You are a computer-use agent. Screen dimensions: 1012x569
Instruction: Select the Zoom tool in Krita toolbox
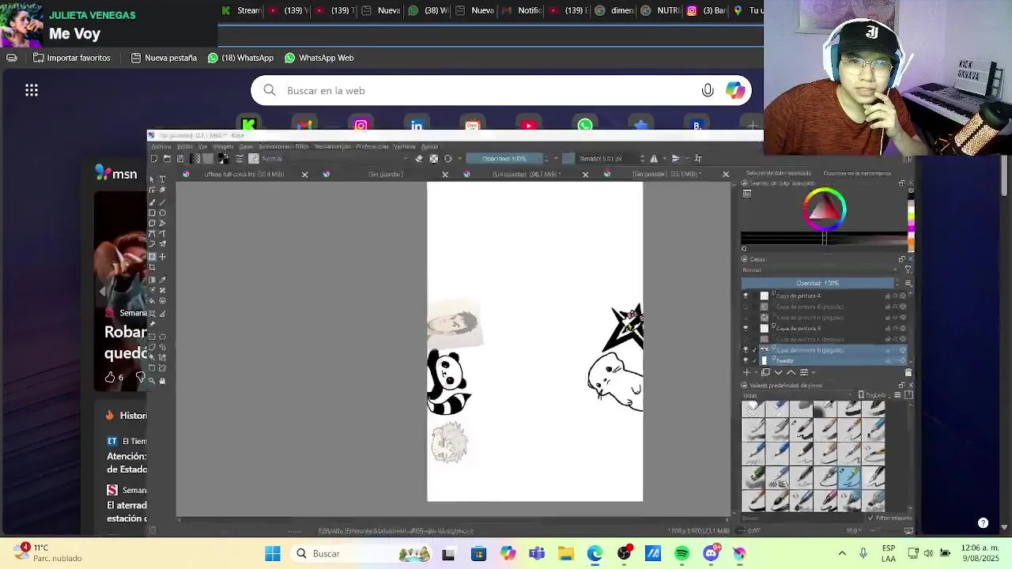152,380
